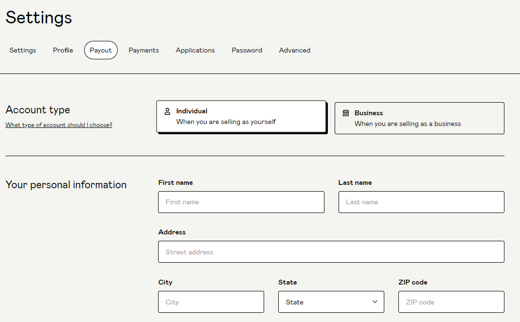Focus the First name input field

(241, 202)
